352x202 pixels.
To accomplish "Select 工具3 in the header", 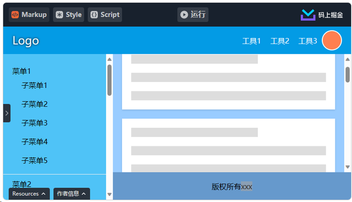I will point(307,41).
